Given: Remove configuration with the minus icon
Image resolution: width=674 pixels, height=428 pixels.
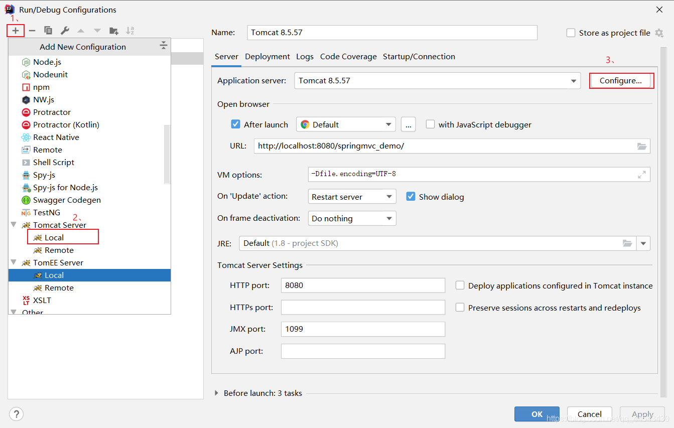Looking at the screenshot, I should point(32,31).
